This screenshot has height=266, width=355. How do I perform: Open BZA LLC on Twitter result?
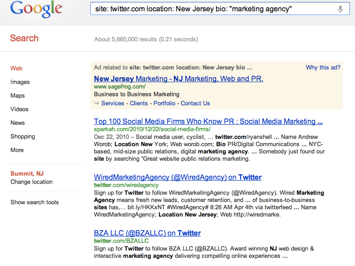point(147,233)
